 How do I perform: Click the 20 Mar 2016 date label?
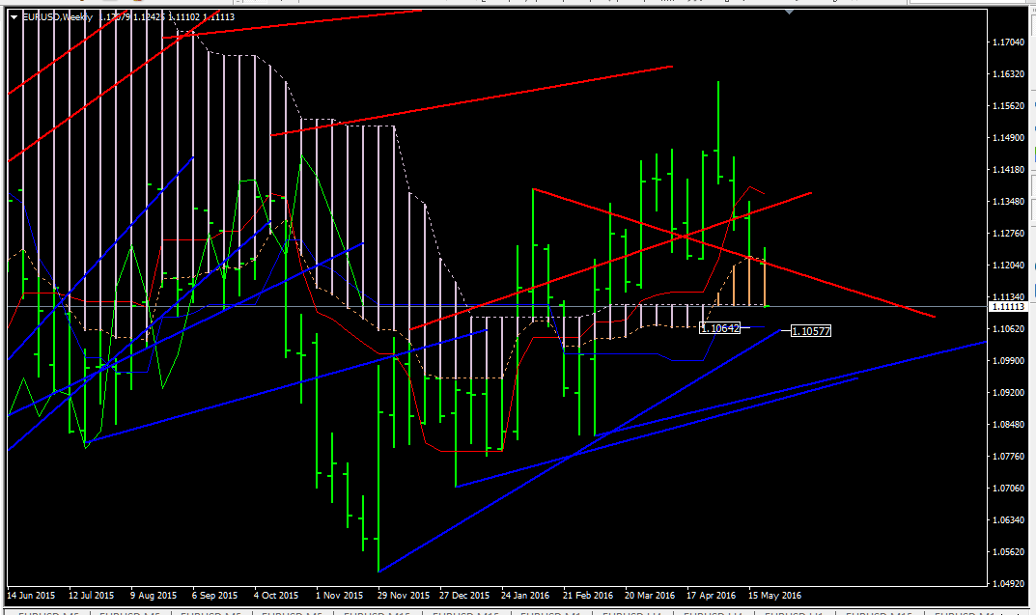pos(650,595)
